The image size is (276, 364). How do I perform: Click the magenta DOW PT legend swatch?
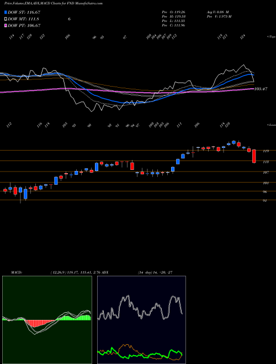(6, 25)
